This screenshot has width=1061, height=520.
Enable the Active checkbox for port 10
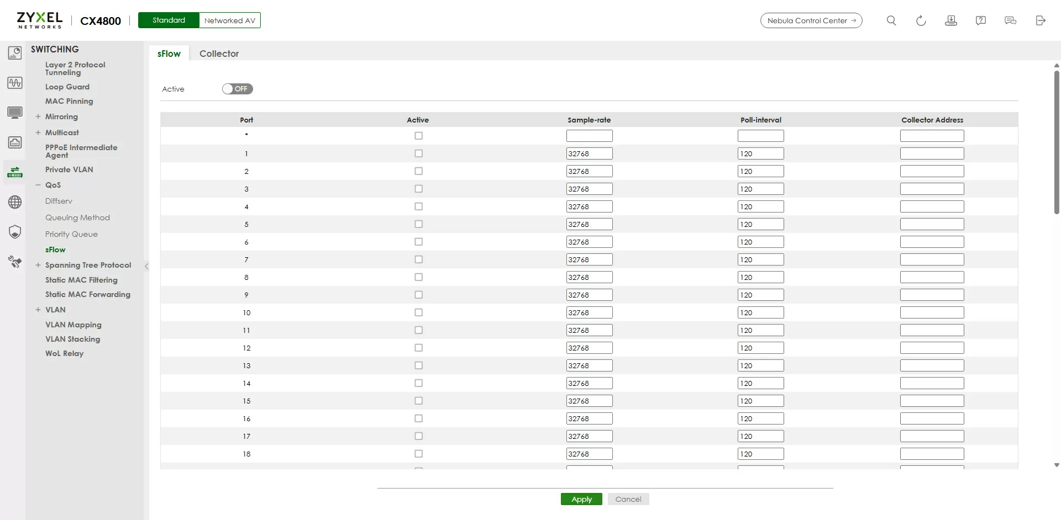(418, 312)
